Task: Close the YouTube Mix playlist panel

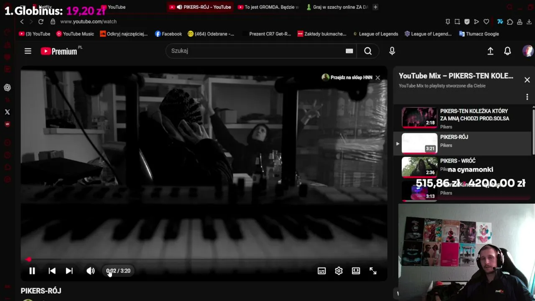Action: pos(527,80)
